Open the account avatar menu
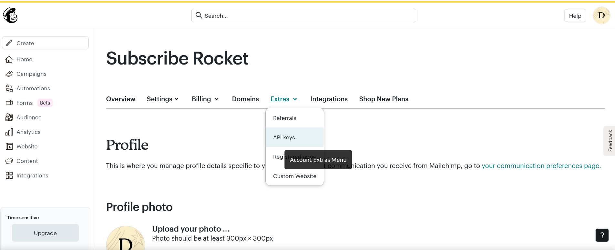615x250 pixels. point(601,15)
